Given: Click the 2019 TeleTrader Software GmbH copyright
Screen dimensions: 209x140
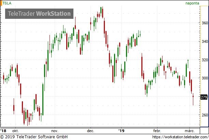Looking at the screenshot, I should point(34,137).
